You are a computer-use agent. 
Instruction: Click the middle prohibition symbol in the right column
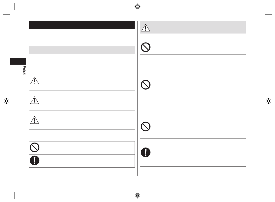click(146, 85)
